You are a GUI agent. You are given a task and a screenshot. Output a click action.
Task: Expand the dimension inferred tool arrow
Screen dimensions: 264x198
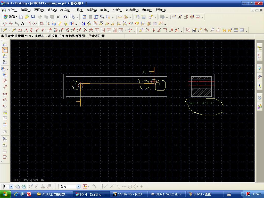tap(10, 30)
